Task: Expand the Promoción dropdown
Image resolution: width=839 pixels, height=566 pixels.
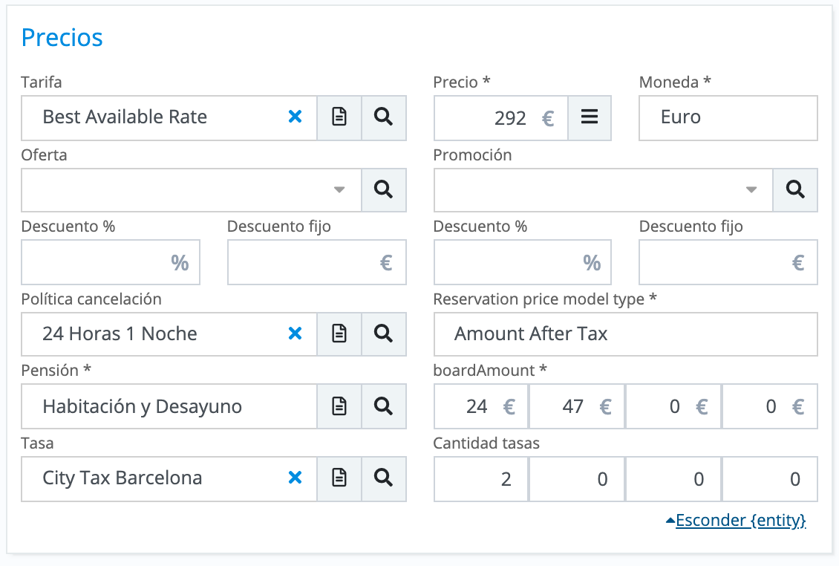Action: pyautogui.click(x=751, y=189)
